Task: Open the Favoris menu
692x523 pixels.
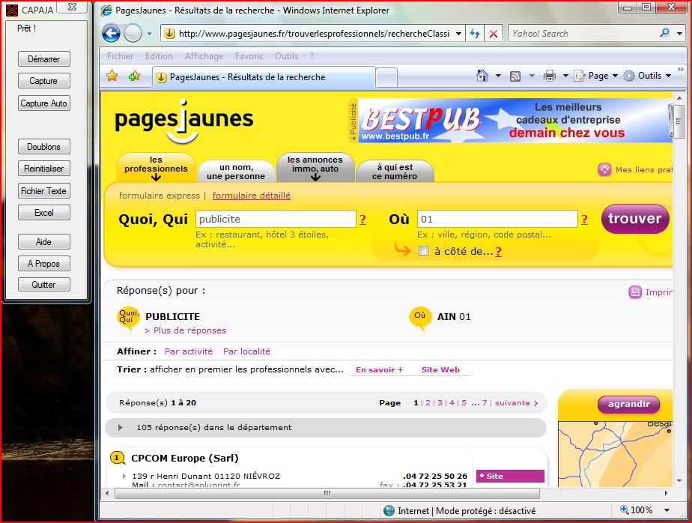Action: (x=249, y=56)
